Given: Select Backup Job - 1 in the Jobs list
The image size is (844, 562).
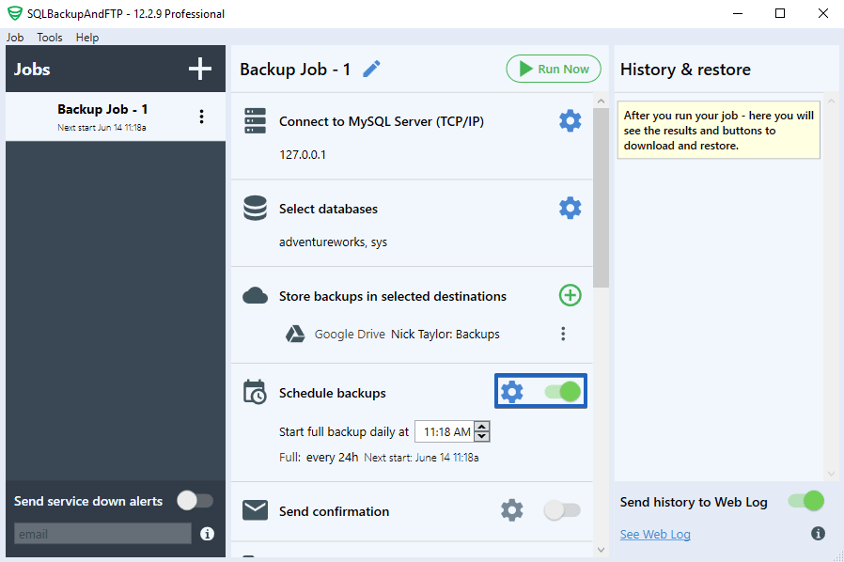Looking at the screenshot, I should (116, 117).
